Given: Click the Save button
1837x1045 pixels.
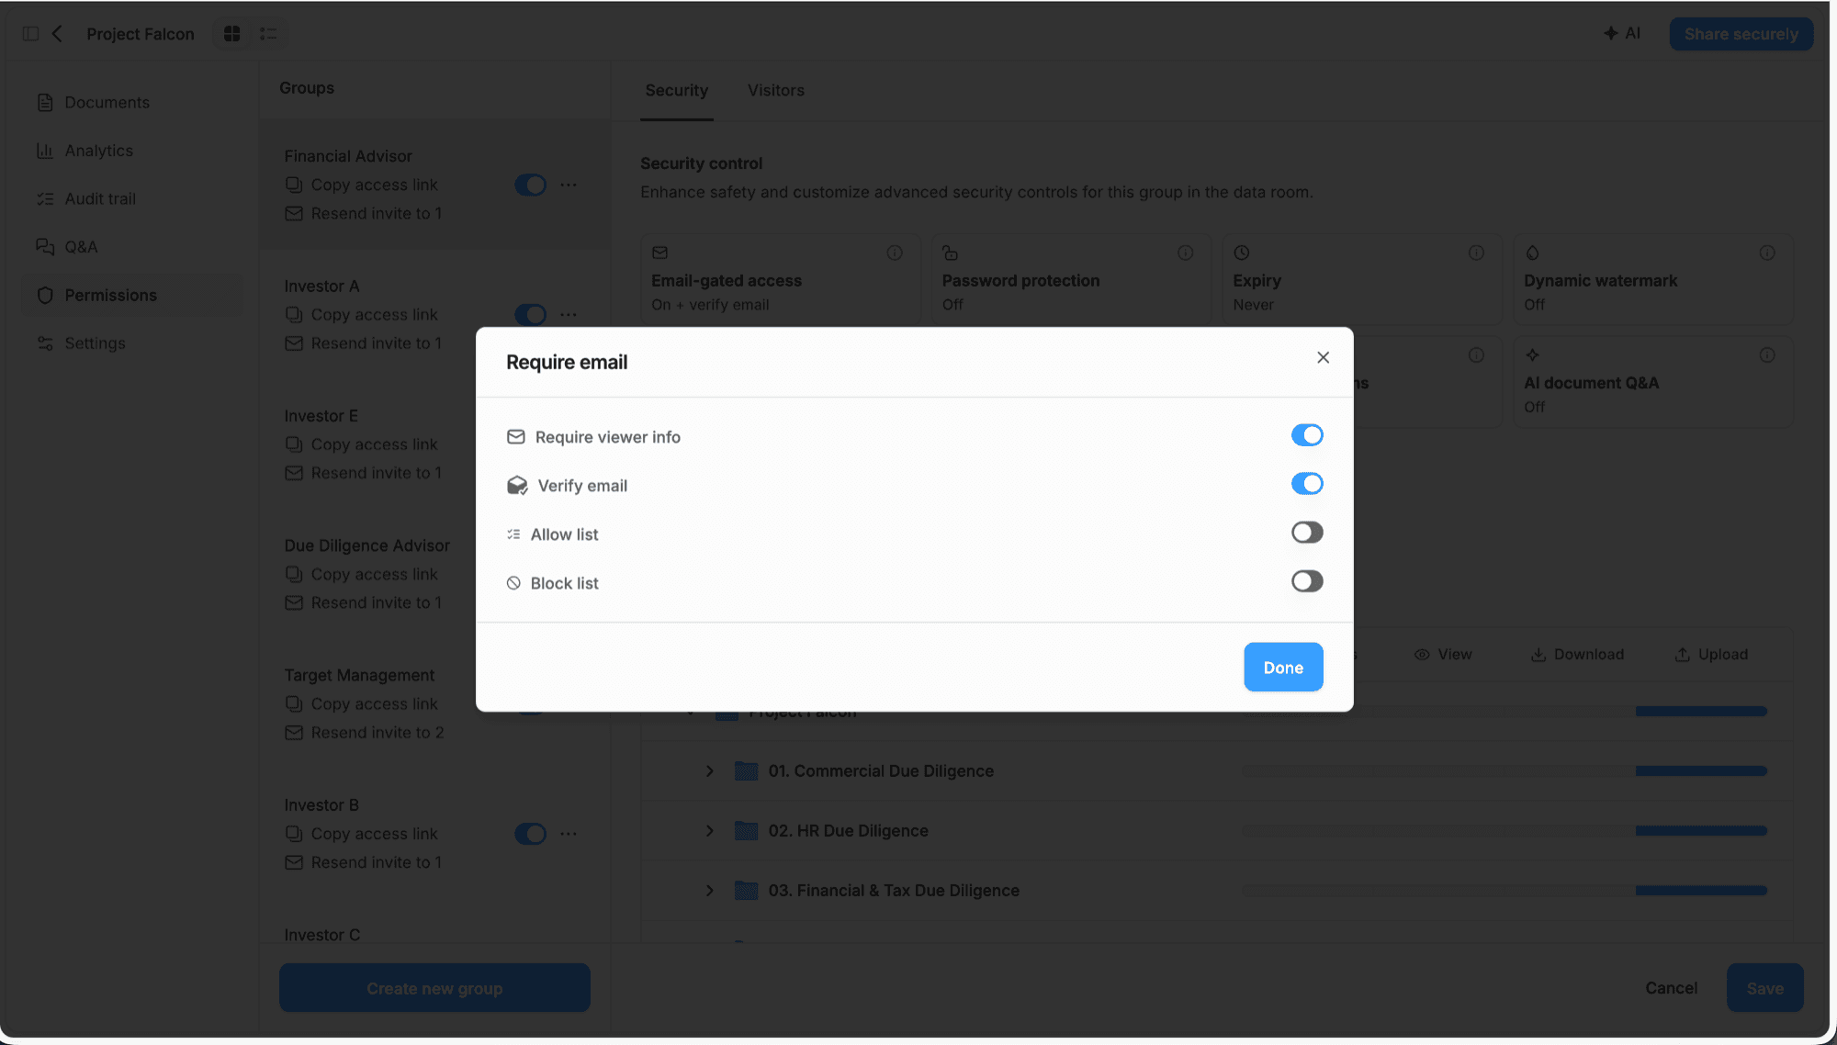Looking at the screenshot, I should 1764,988.
